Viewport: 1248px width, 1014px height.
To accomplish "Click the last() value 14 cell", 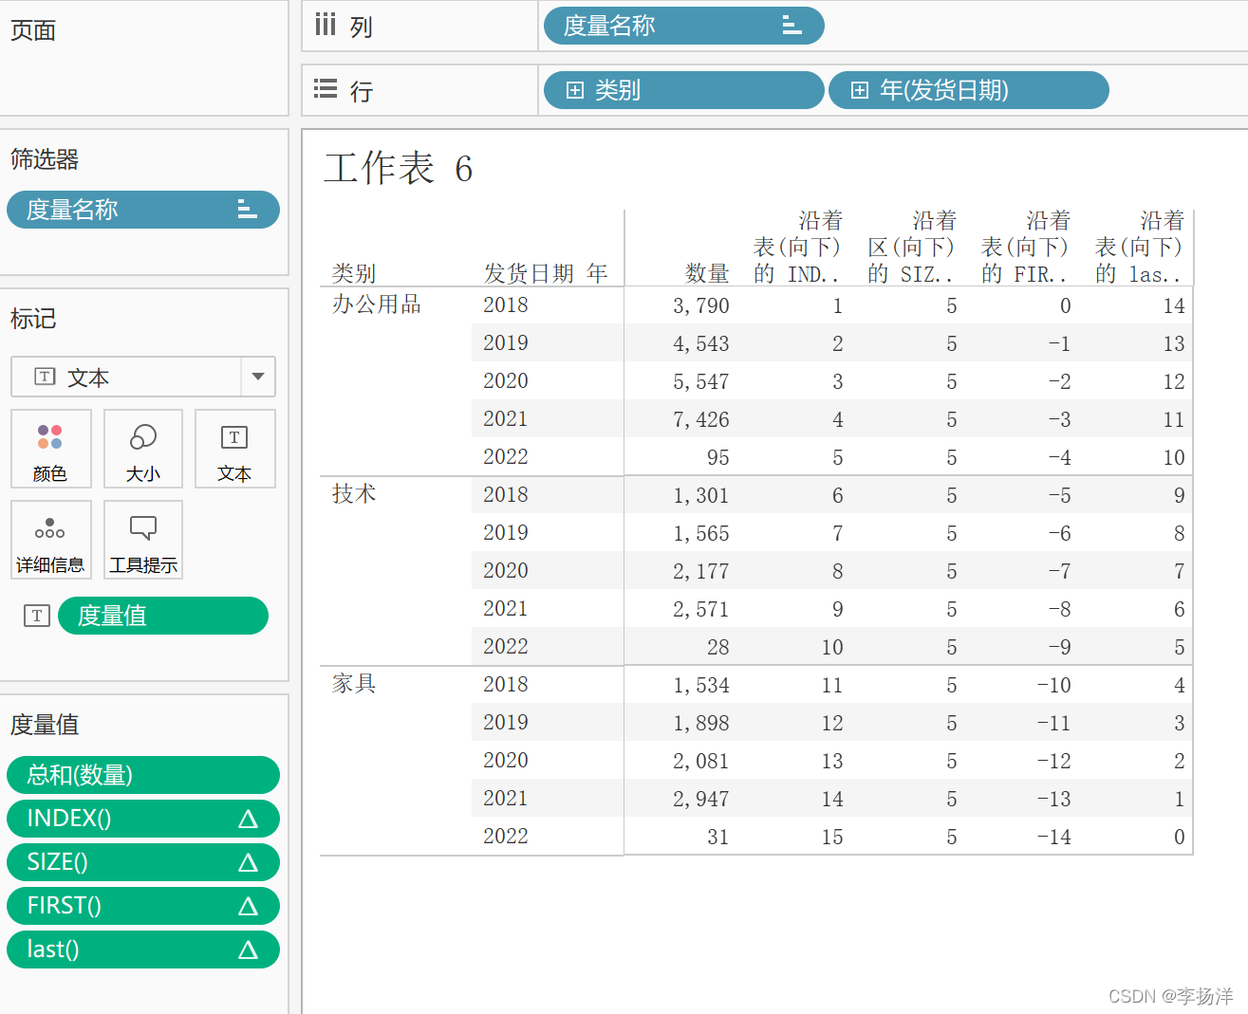I will coord(1174,305).
